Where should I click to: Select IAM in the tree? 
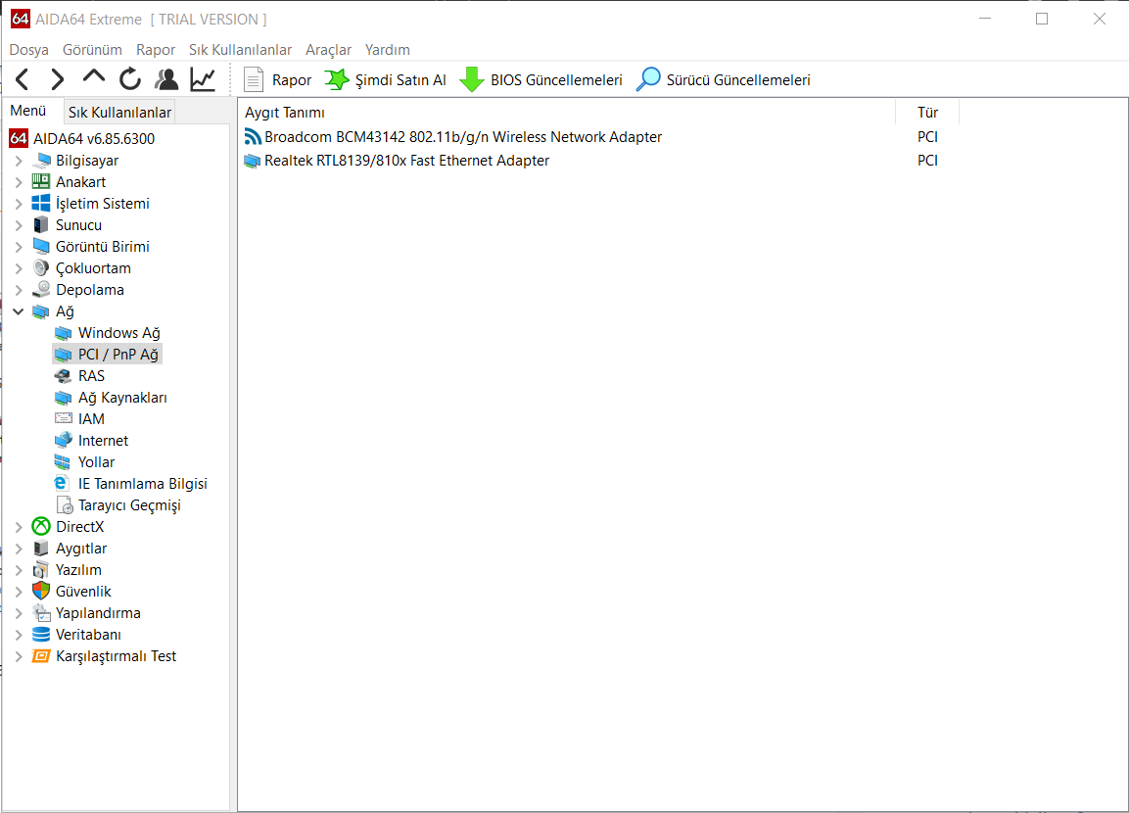pyautogui.click(x=91, y=419)
